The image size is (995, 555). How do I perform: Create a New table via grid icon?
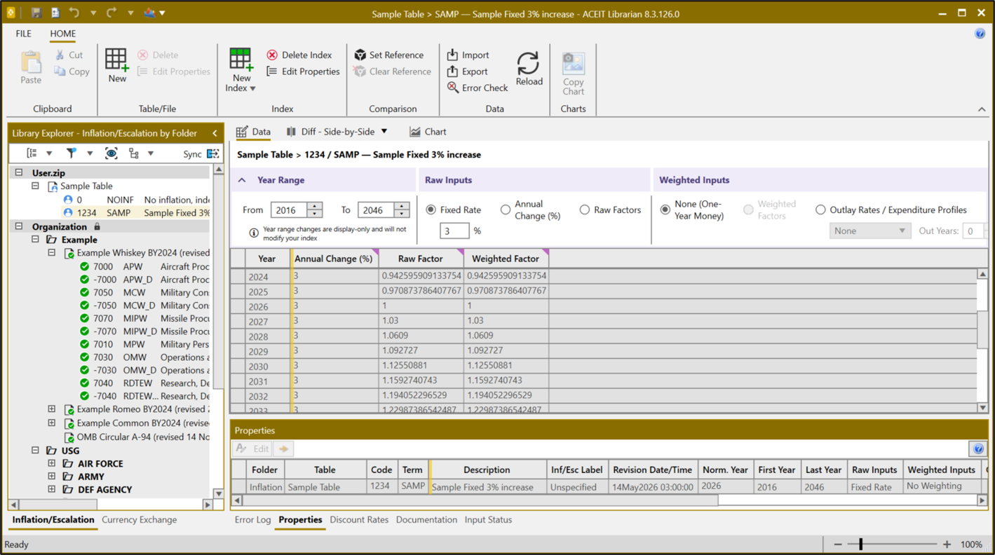[117, 60]
